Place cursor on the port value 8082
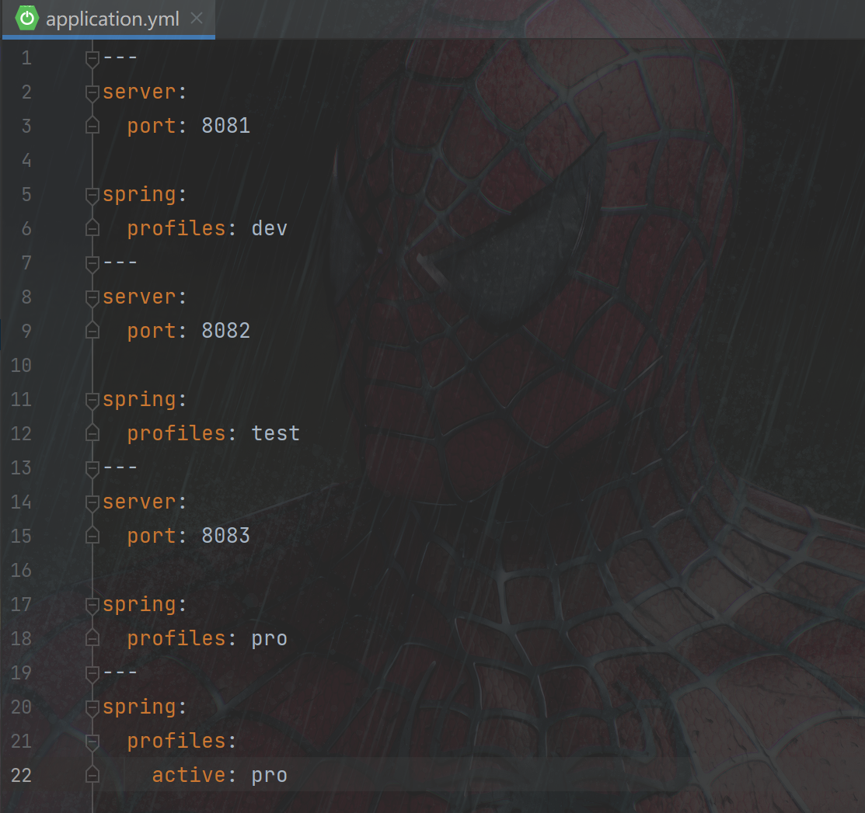The width and height of the screenshot is (865, 813). 225,331
